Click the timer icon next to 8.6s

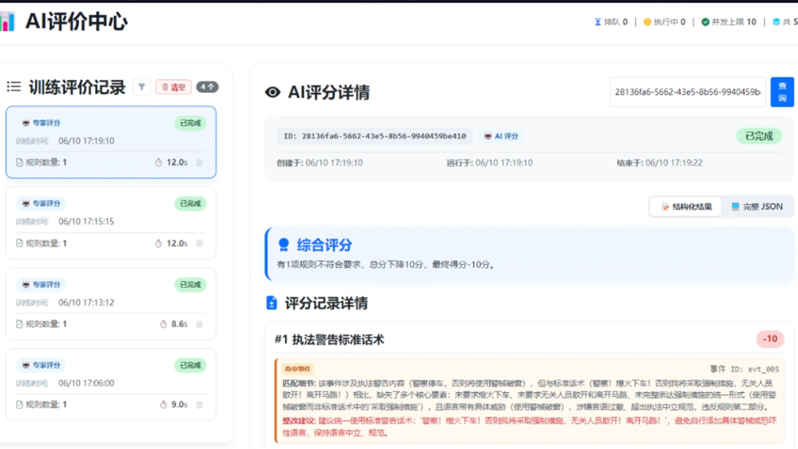[164, 324]
